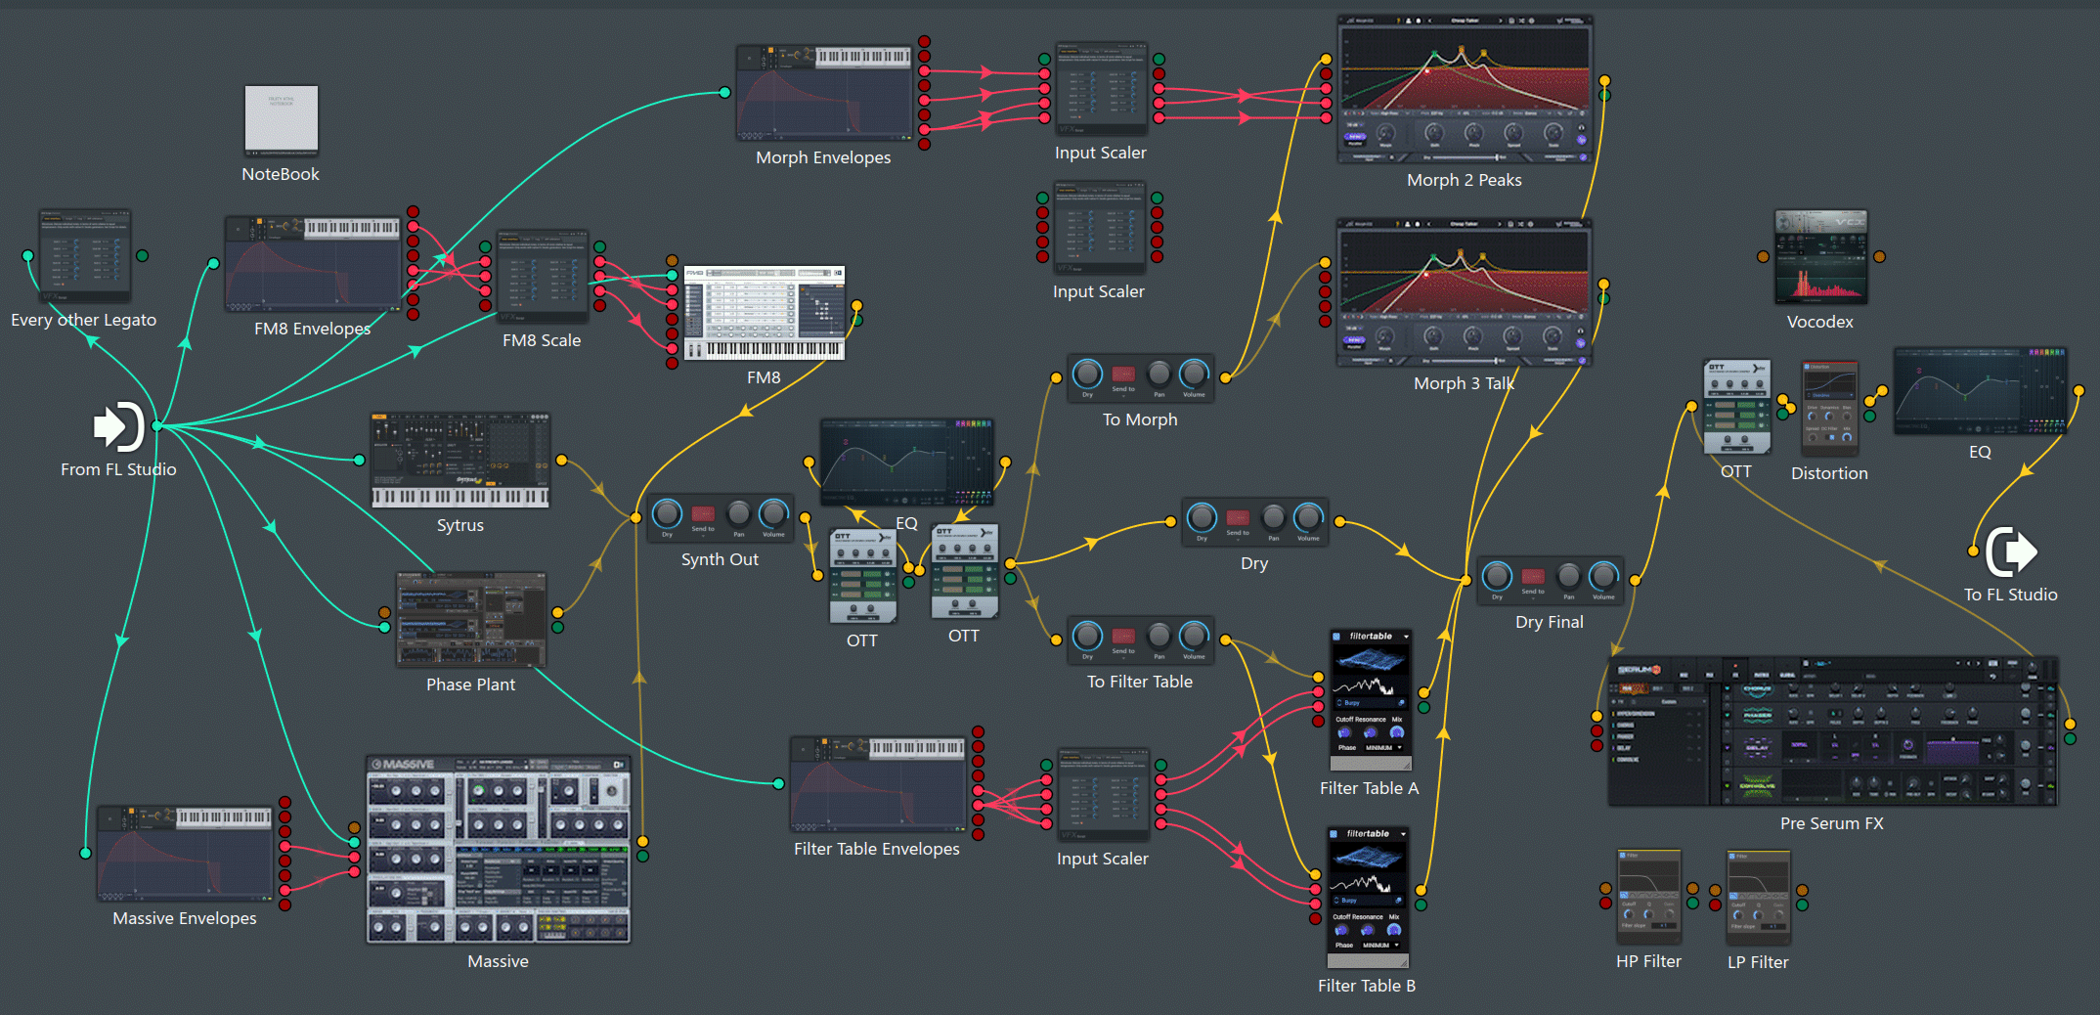Screen dimensions: 2100x1015
Task: Toggle Send to button in To Filter Table
Action: point(1123,637)
